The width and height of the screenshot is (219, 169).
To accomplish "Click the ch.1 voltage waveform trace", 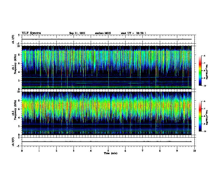I will coord(106,39).
